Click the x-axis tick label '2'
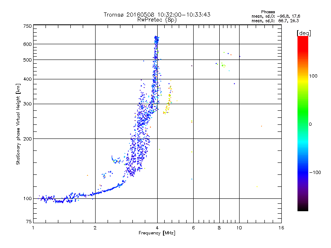Image resolution: width=331 pixels, height=248 pixels. pos(95,228)
